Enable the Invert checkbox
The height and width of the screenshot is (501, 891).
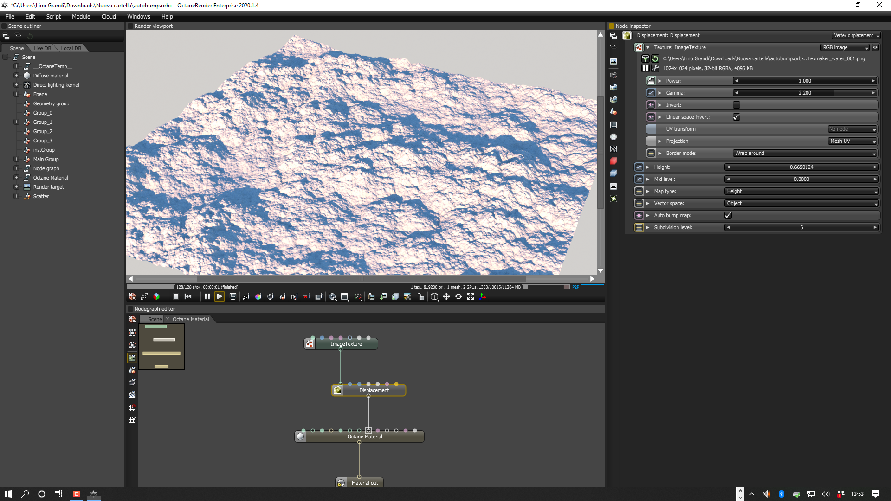tap(736, 105)
